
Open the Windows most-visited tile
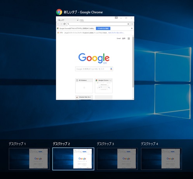pyautogui.click(x=84, y=86)
